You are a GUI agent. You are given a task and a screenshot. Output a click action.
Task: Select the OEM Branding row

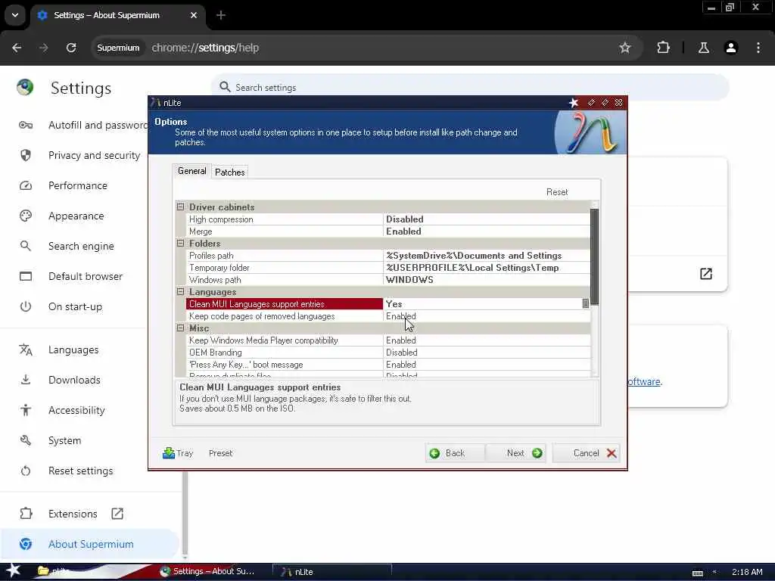[x=388, y=353]
